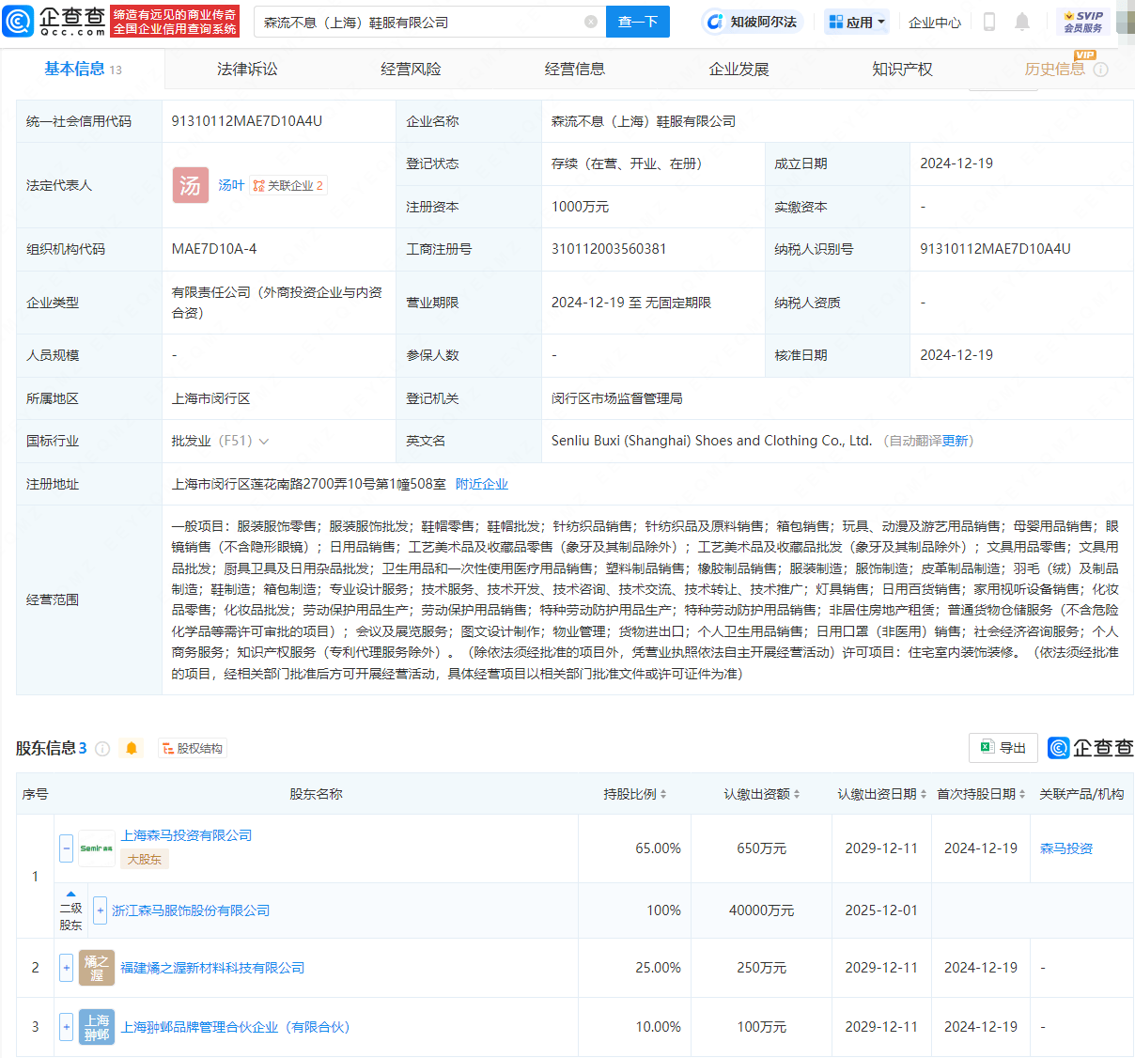1135x1058 pixels.
Task: Click the info icon next to 股东信息
Action: 102,748
